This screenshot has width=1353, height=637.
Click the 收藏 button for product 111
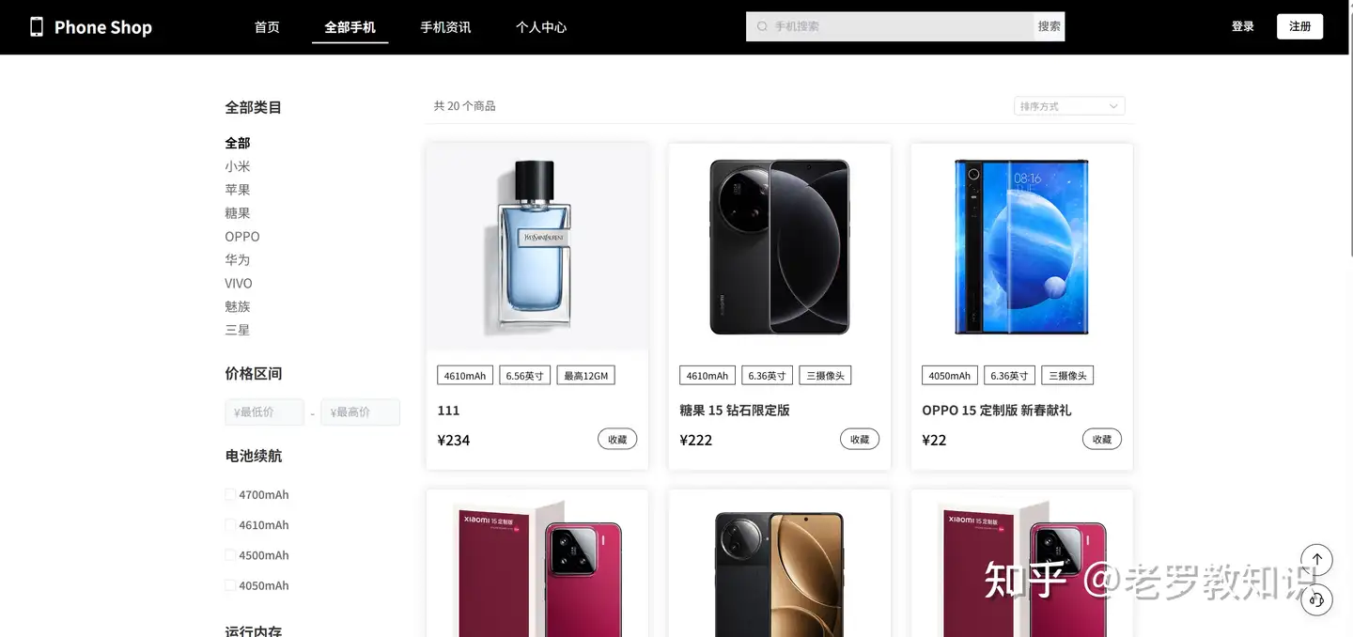coord(617,439)
